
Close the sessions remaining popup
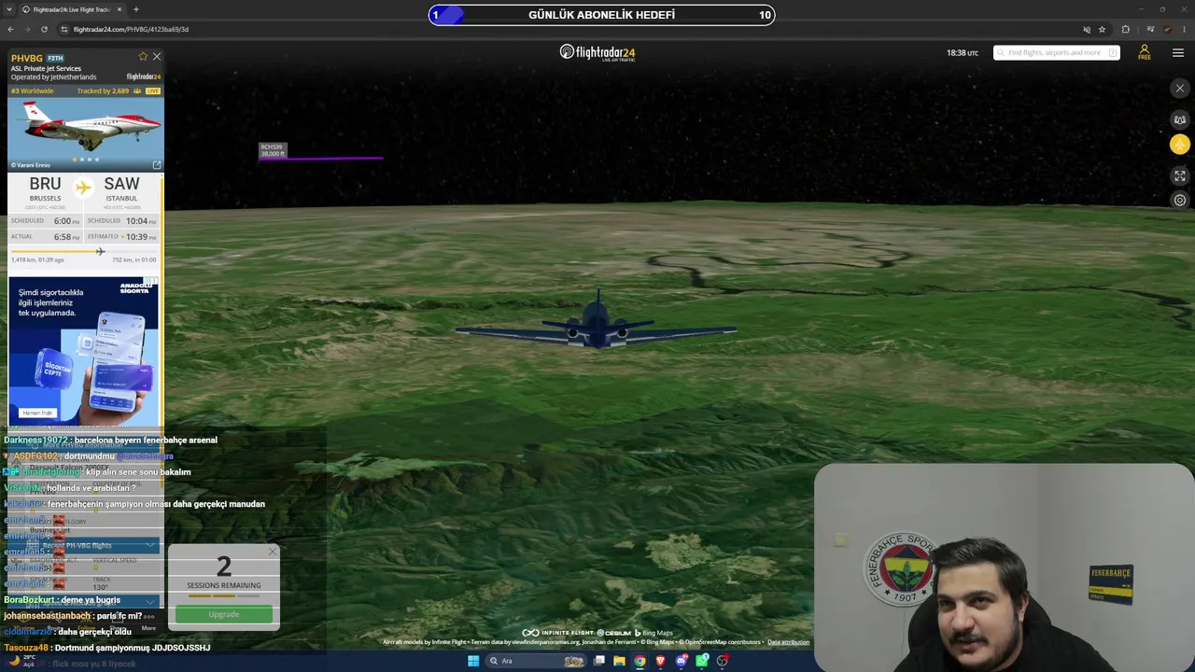click(x=272, y=552)
